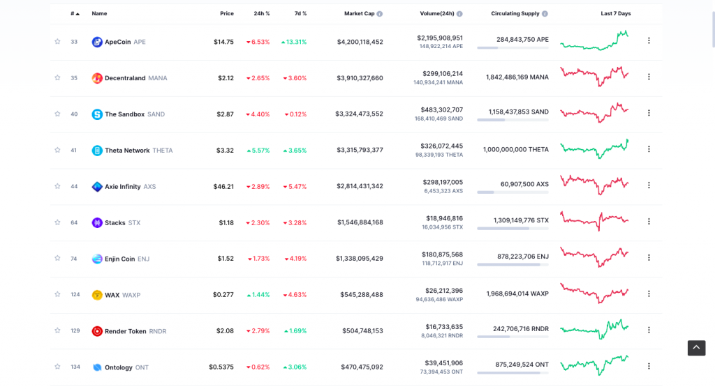
Task: Sort table by the Name column header
Action: tap(99, 14)
